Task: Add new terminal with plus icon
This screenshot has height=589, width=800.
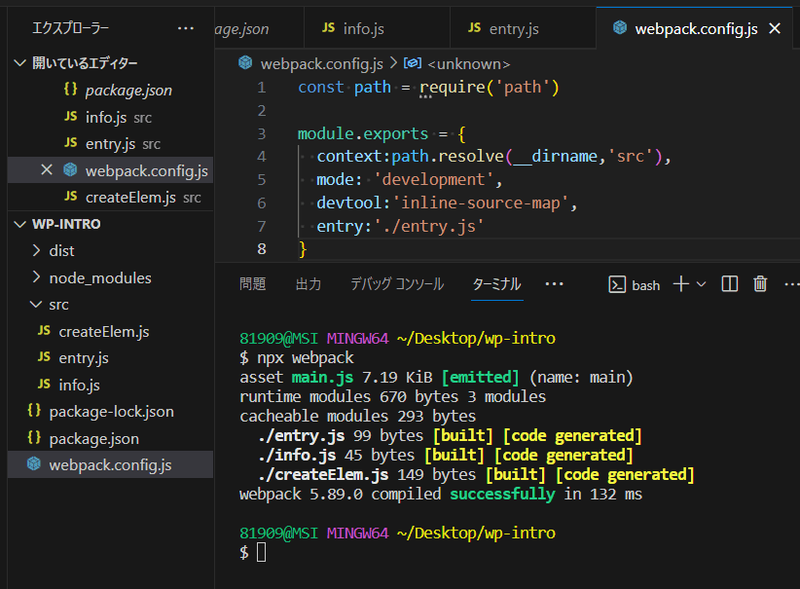Action: [681, 284]
